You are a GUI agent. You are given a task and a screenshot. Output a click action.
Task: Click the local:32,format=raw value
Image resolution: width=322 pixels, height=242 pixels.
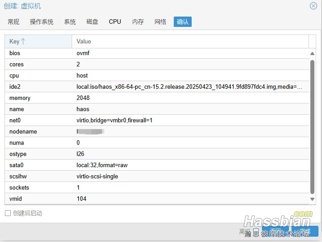[x=102, y=165]
